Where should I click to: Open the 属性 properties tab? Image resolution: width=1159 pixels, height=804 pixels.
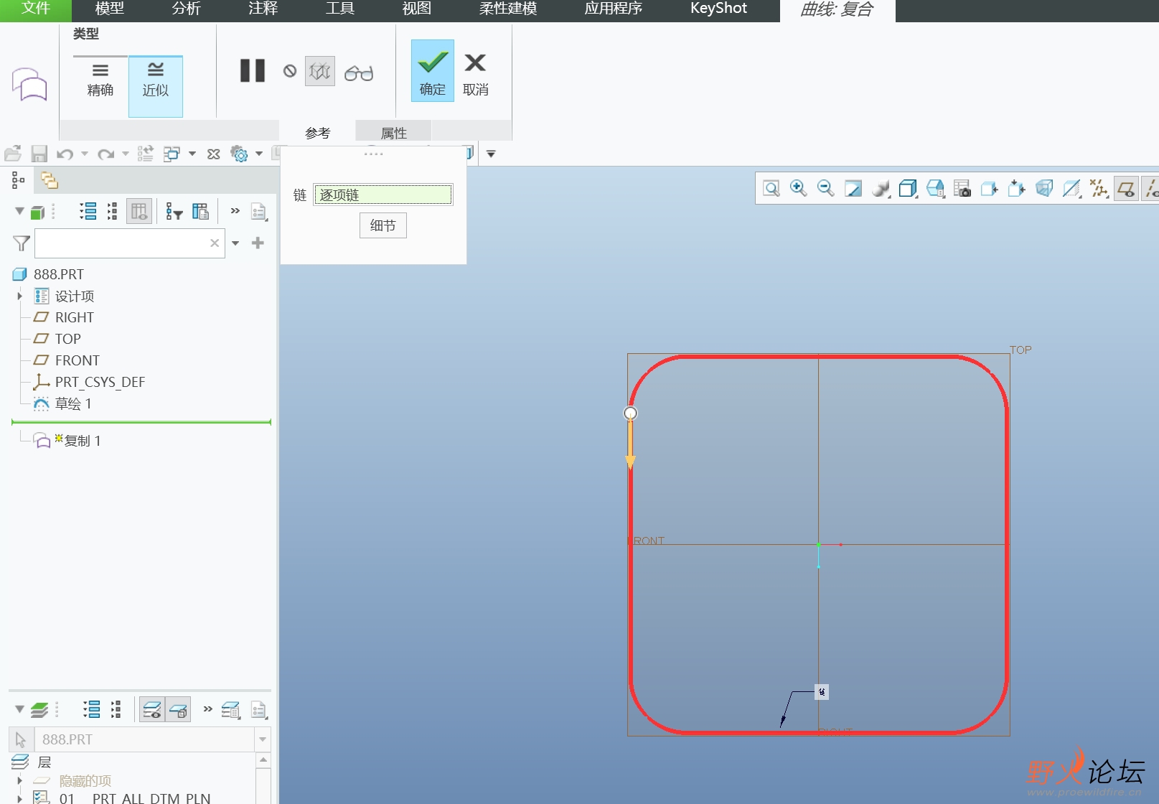coord(393,133)
